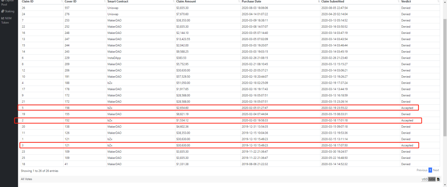Image resolution: width=447 pixels, height=187 pixels.
Task: Click the scrollbar down arrow
Action: [445, 185]
